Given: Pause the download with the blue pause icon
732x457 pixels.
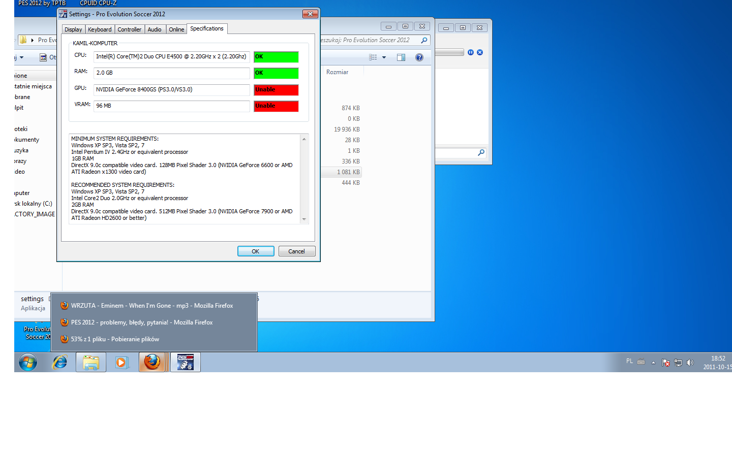Looking at the screenshot, I should point(471,52).
